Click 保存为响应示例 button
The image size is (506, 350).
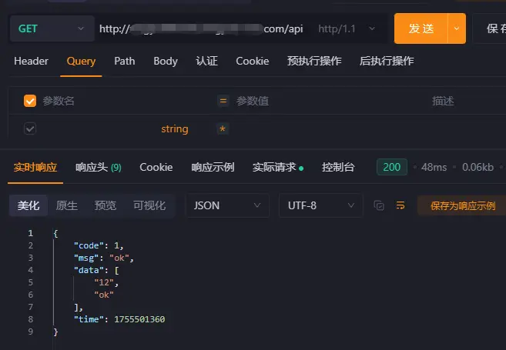(x=461, y=205)
